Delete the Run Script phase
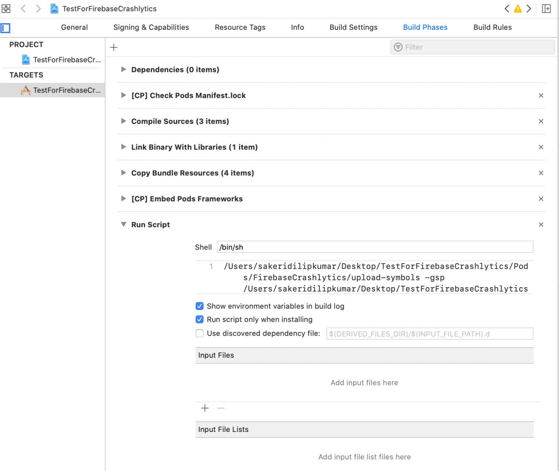 [541, 224]
